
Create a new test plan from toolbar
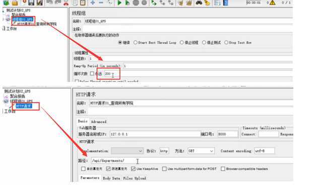point(6,3)
